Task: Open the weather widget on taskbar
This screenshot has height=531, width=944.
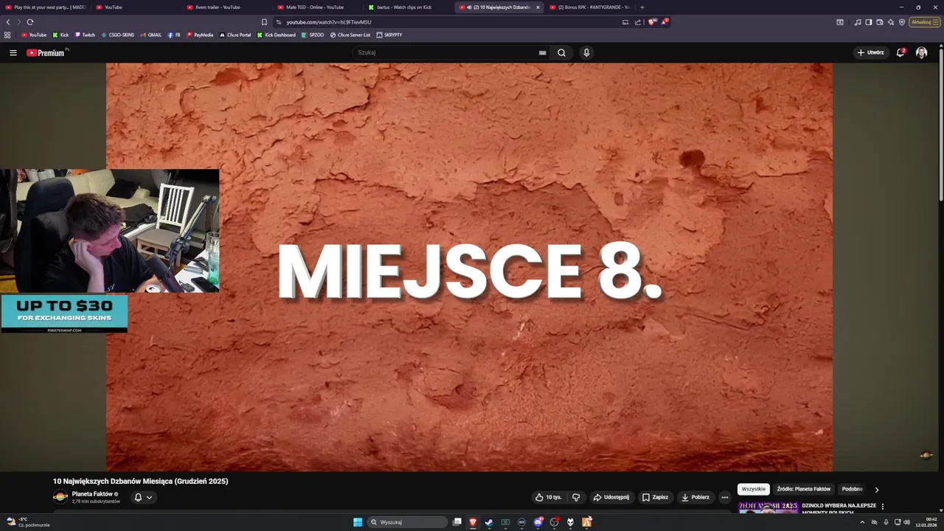Action: 28,522
